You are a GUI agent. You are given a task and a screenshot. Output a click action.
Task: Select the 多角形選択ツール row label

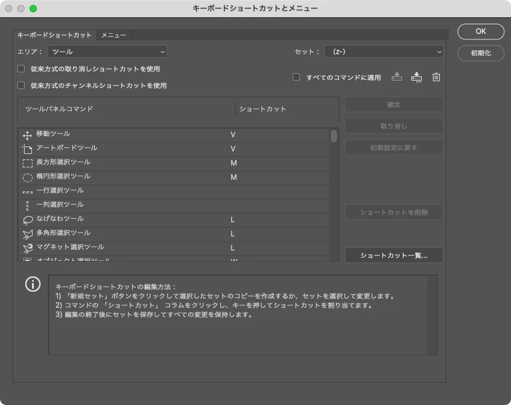coord(63,233)
